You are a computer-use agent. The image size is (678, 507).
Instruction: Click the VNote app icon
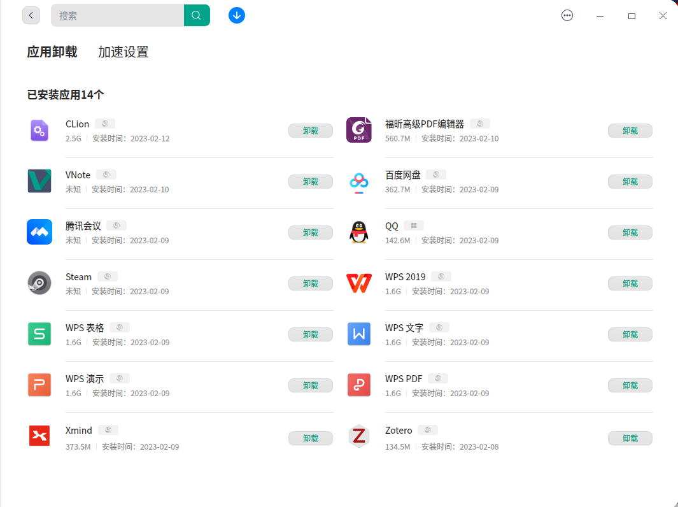pos(39,181)
